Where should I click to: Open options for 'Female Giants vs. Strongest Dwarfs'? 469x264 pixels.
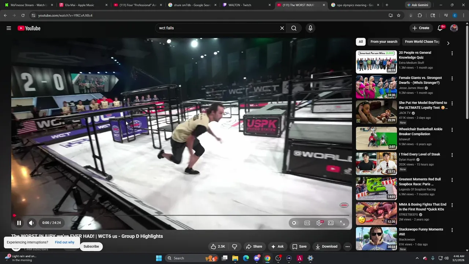[x=452, y=78]
